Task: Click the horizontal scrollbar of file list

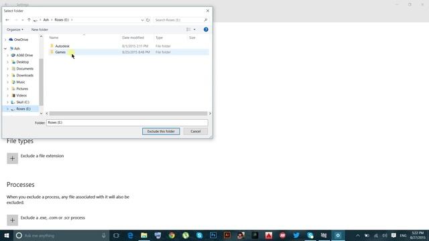Action: click(x=128, y=113)
